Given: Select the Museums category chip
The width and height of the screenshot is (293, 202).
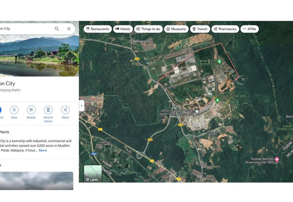Looking at the screenshot, I should click(x=176, y=29).
